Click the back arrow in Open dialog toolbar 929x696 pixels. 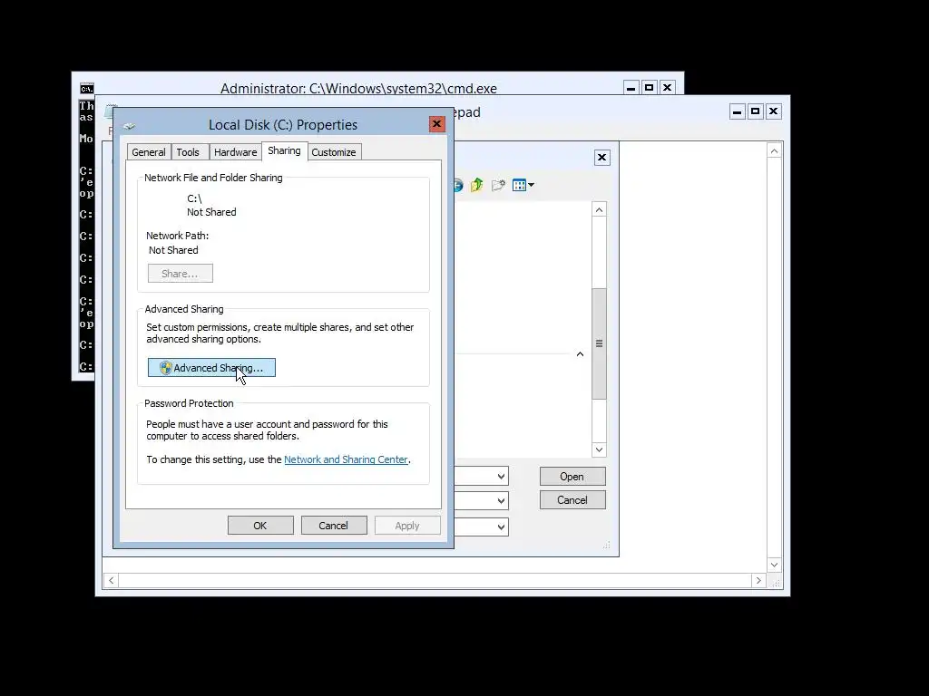[x=458, y=185]
